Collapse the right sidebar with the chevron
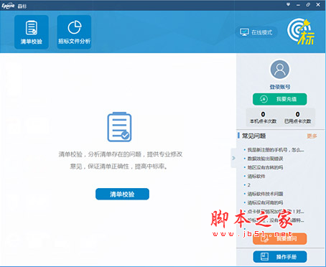326x267 pixels. (x=233, y=158)
